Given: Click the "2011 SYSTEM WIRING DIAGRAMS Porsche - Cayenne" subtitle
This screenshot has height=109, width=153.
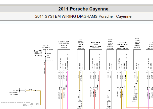Looking at the screenshot, I should 83,16.
